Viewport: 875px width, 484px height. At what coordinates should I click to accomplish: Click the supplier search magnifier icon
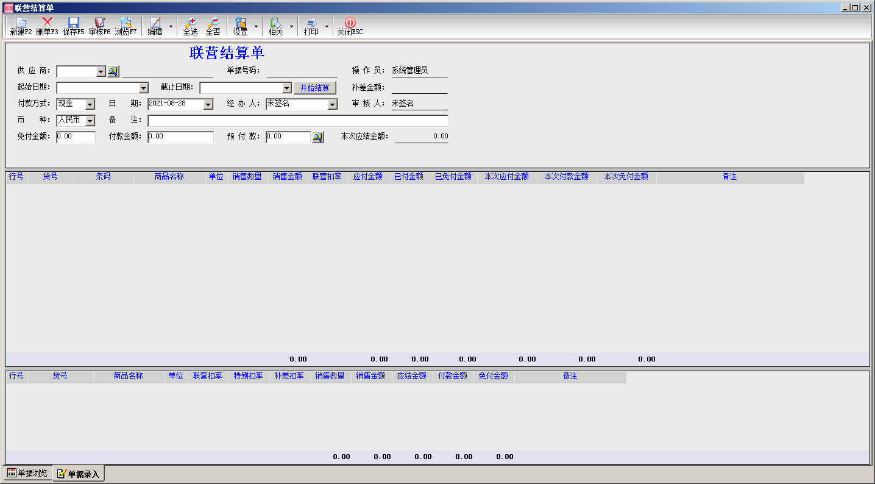point(113,71)
